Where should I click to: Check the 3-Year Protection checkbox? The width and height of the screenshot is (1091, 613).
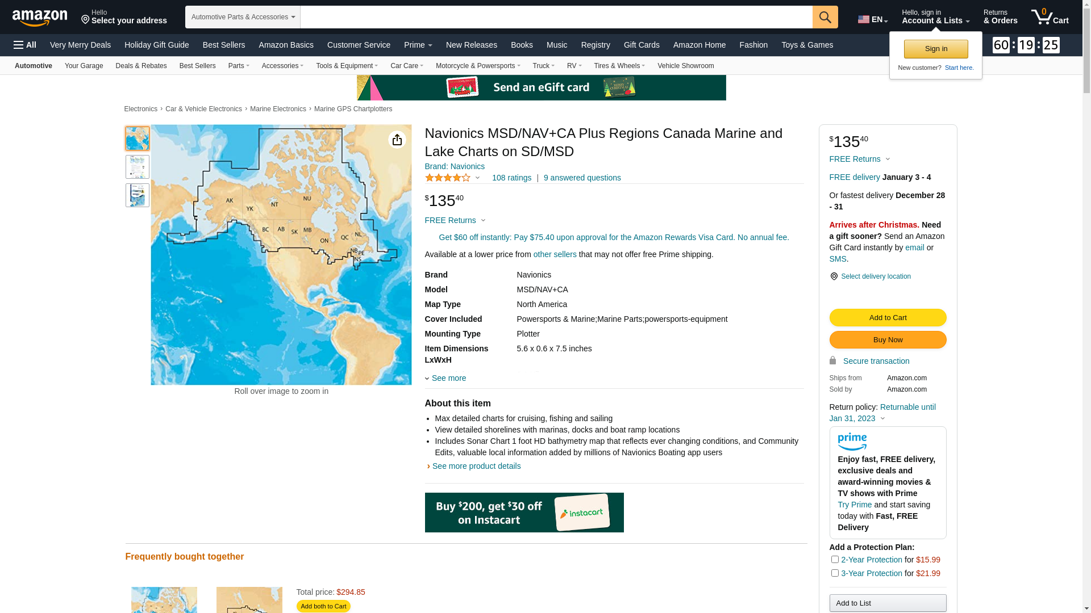835,573
